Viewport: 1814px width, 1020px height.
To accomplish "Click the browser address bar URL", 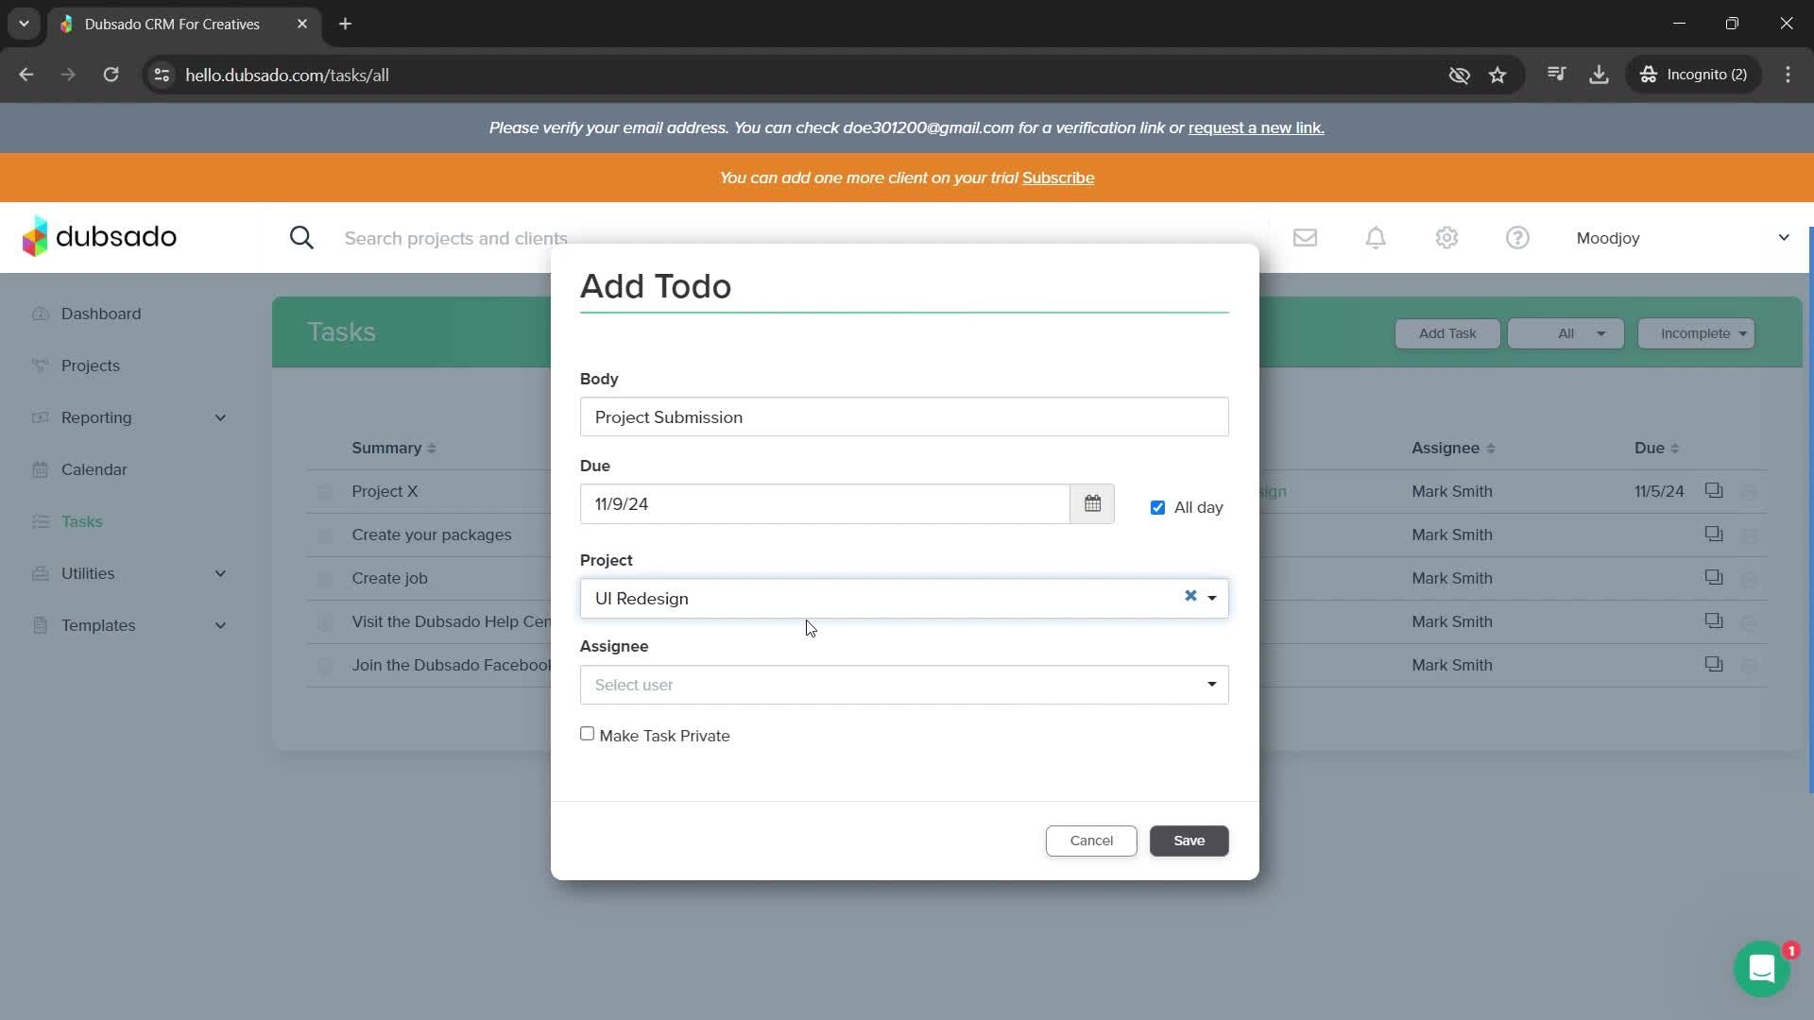I will (x=287, y=75).
